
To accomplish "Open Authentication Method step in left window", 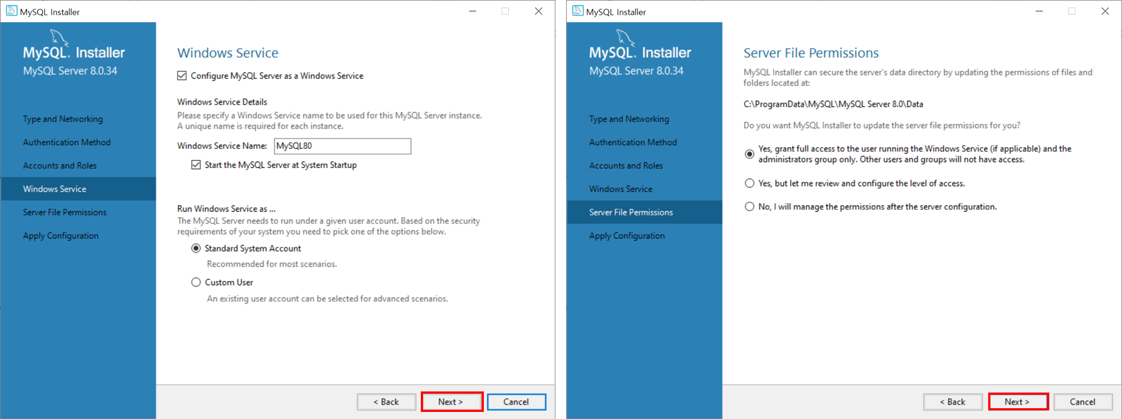I will 67,142.
